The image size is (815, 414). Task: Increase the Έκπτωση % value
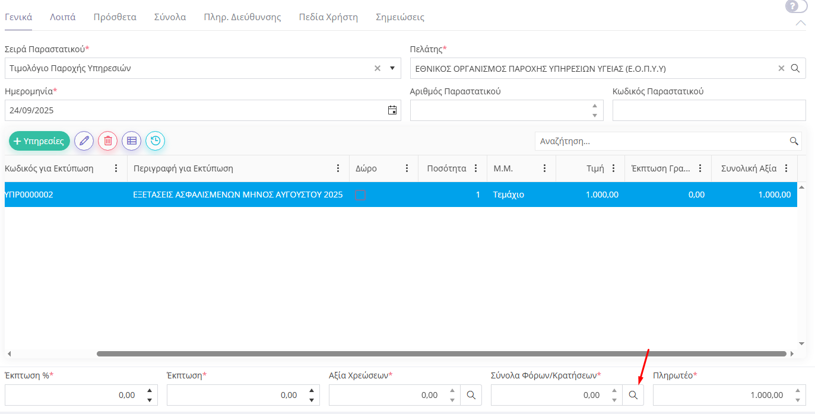point(150,390)
